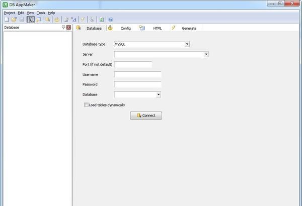Click the pencil edit toolbar icon
Image resolution: width=302 pixels, height=206 pixels.
[x=66, y=20]
